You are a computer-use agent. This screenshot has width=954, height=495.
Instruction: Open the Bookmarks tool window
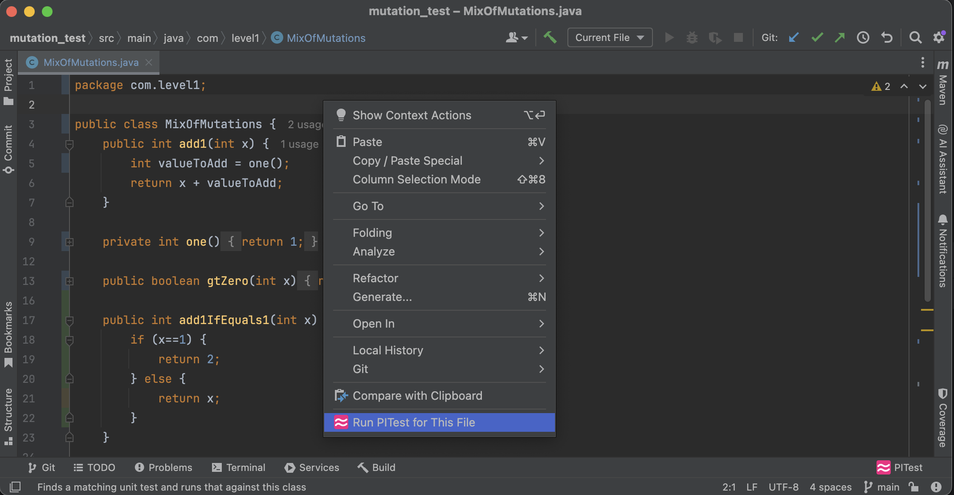pyautogui.click(x=8, y=335)
